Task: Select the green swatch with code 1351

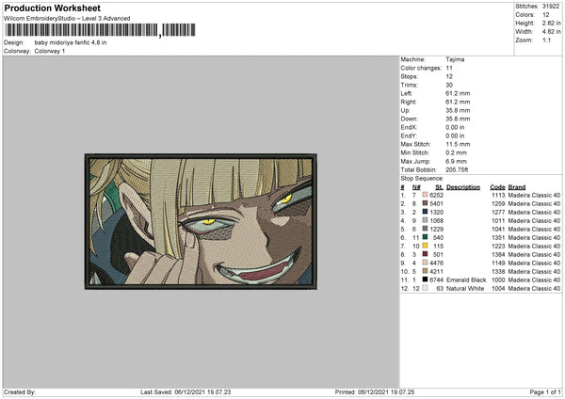Action: pos(426,237)
